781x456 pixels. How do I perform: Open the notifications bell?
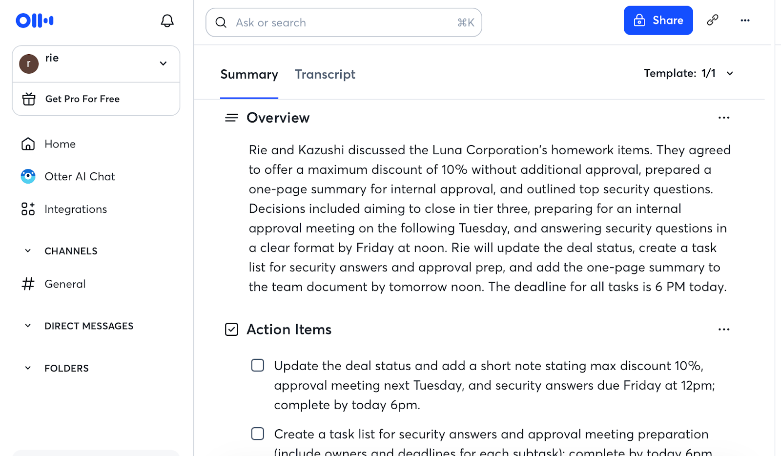pyautogui.click(x=167, y=21)
